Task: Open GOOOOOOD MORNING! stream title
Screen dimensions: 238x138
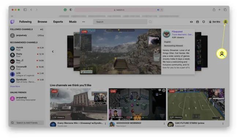Action: pyautogui.click(x=129, y=123)
